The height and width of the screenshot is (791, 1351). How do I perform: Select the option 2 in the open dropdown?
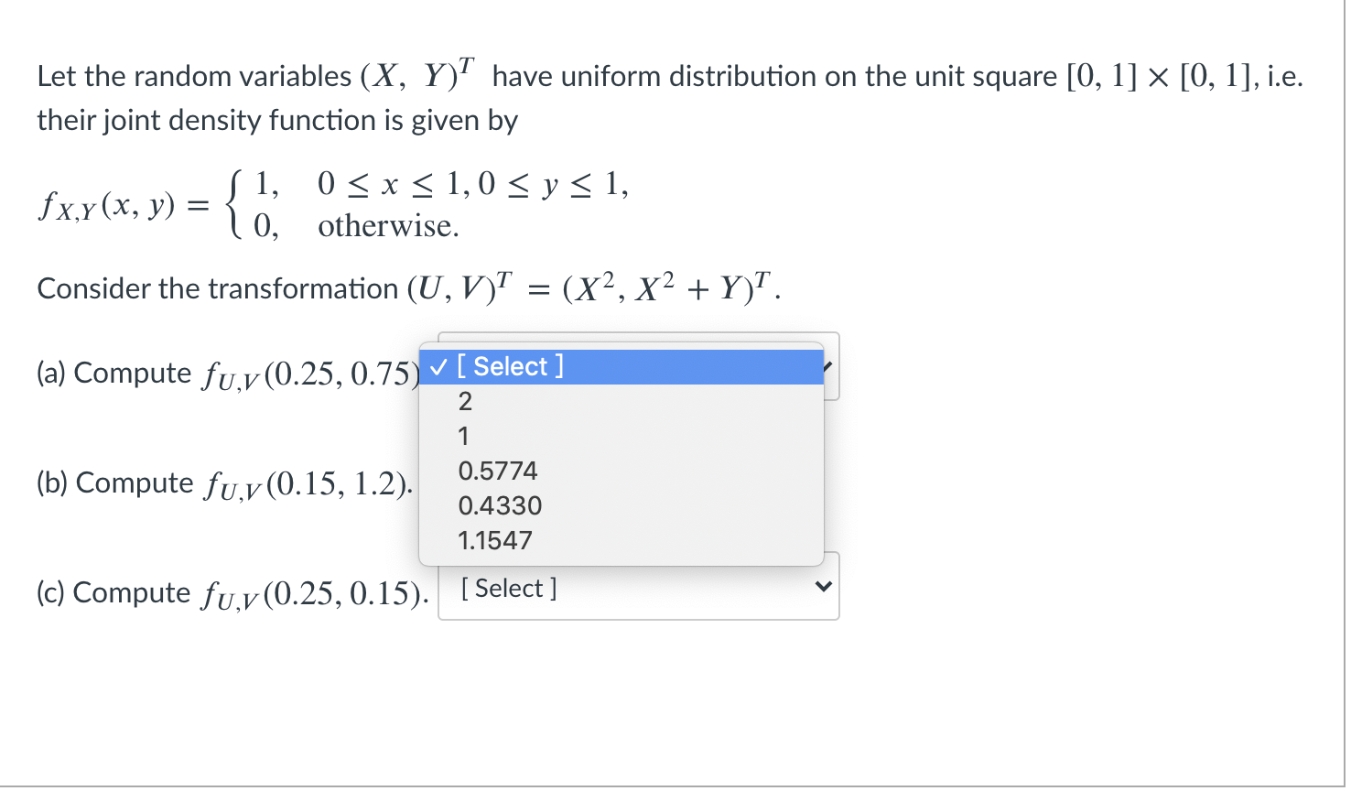(x=466, y=401)
